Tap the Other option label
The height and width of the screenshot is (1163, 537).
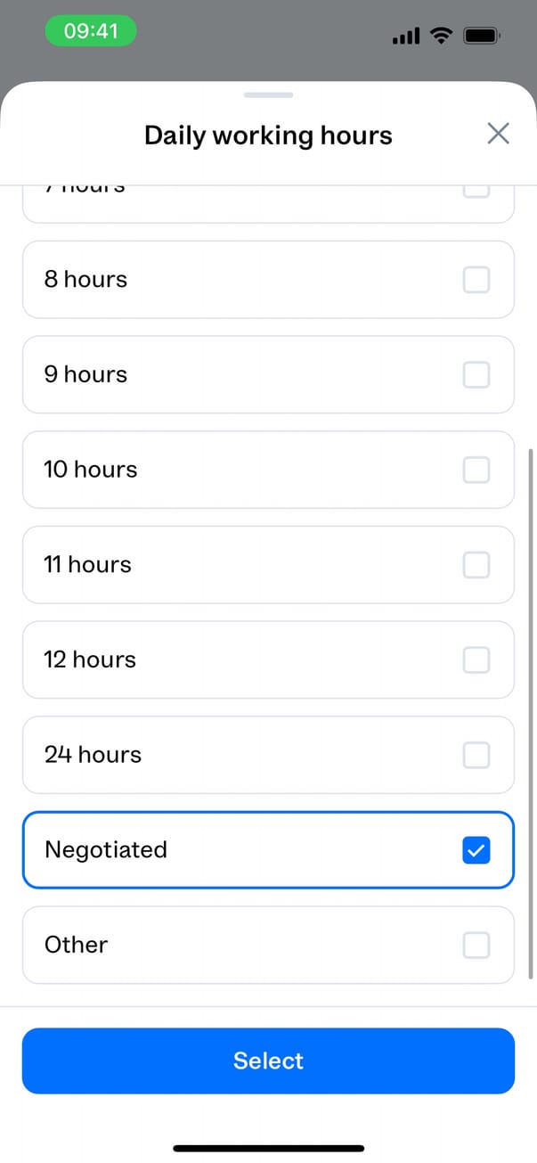coord(76,945)
